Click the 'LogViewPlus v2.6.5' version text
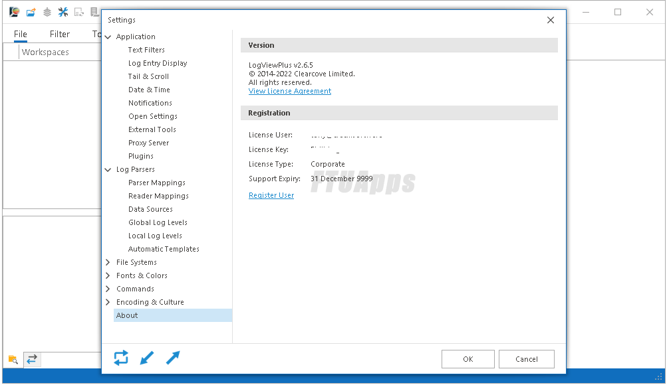 coord(281,65)
